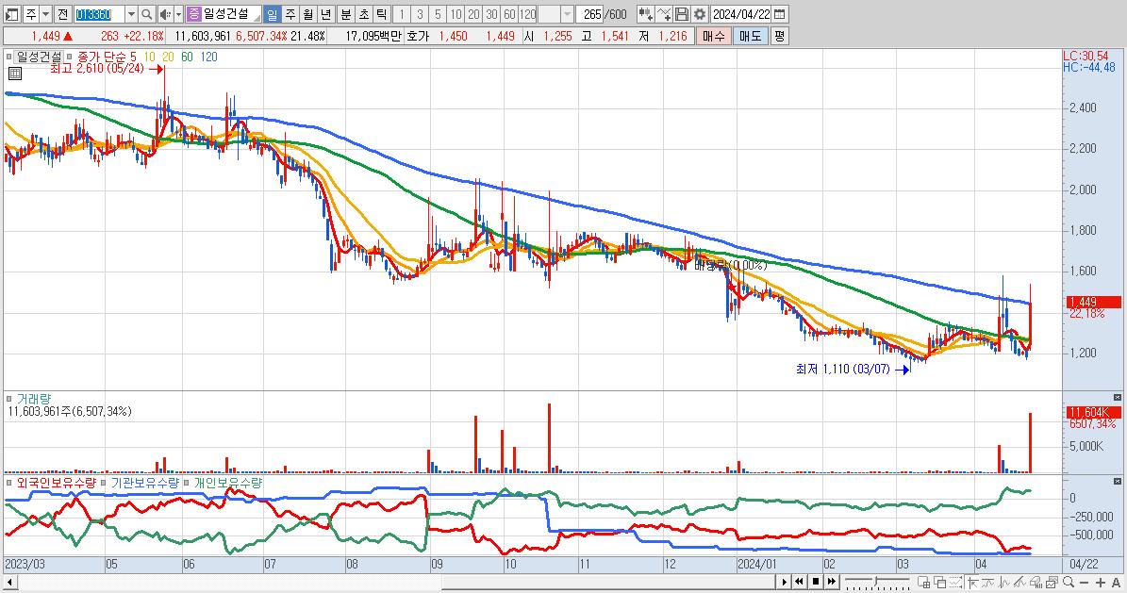This screenshot has width=1127, height=593.
Task: Open the stock search magnifier icon
Action: pyautogui.click(x=146, y=13)
